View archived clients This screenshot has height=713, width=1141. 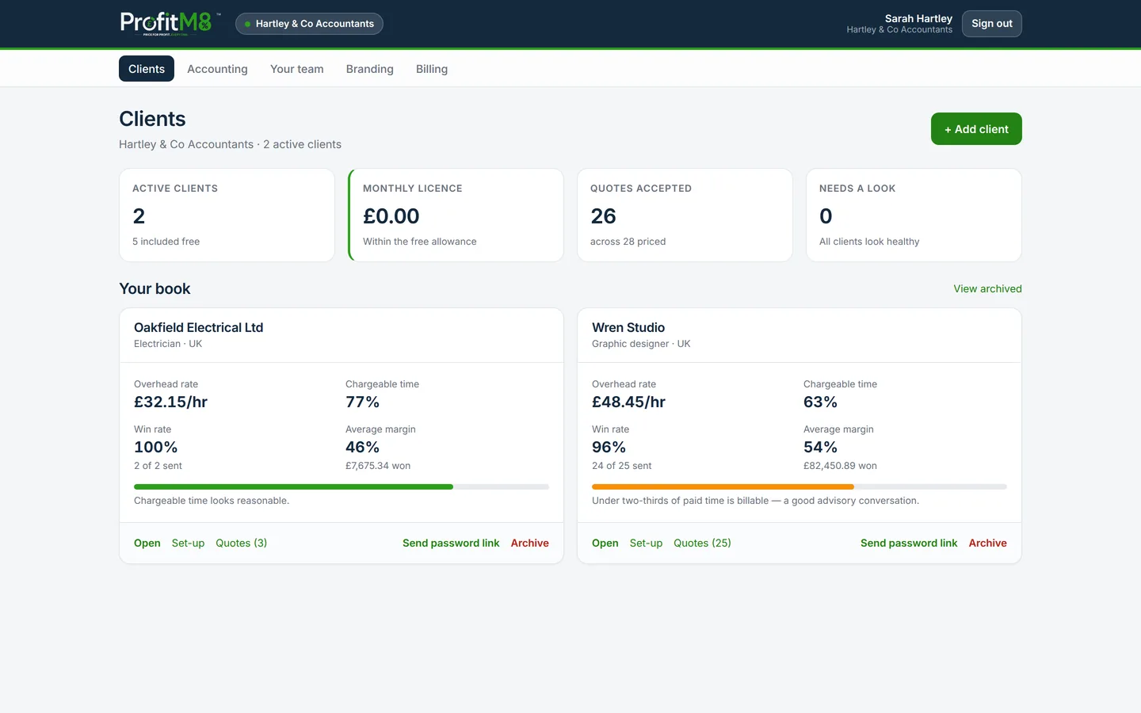click(987, 288)
